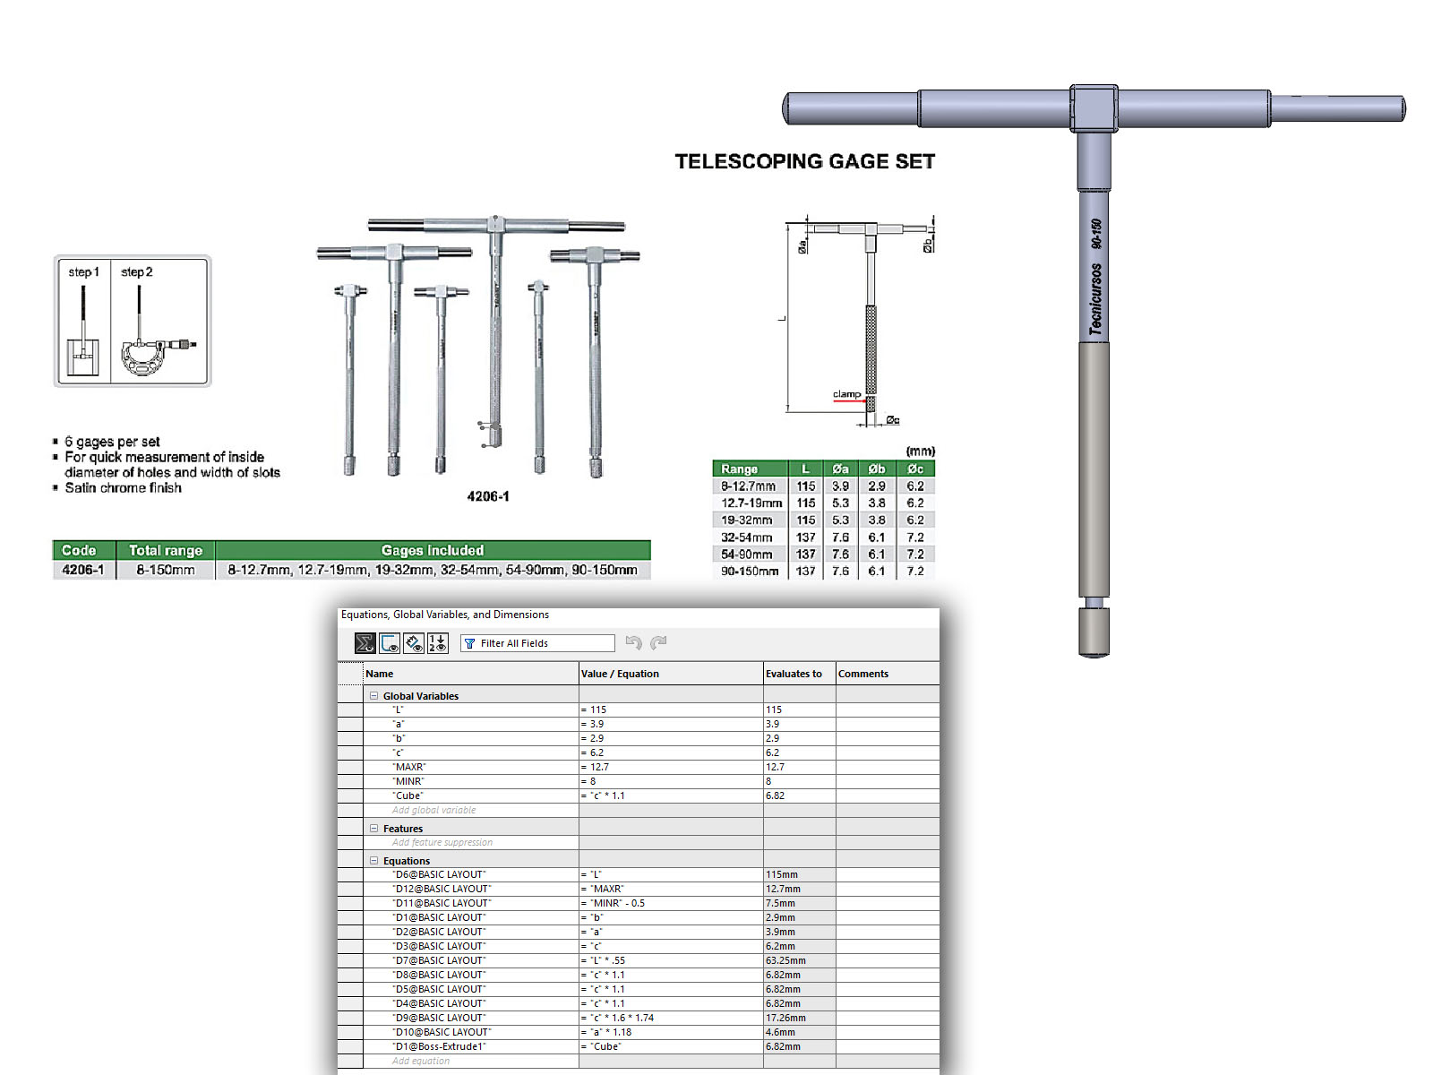Switch to Dimension View

tap(414, 643)
